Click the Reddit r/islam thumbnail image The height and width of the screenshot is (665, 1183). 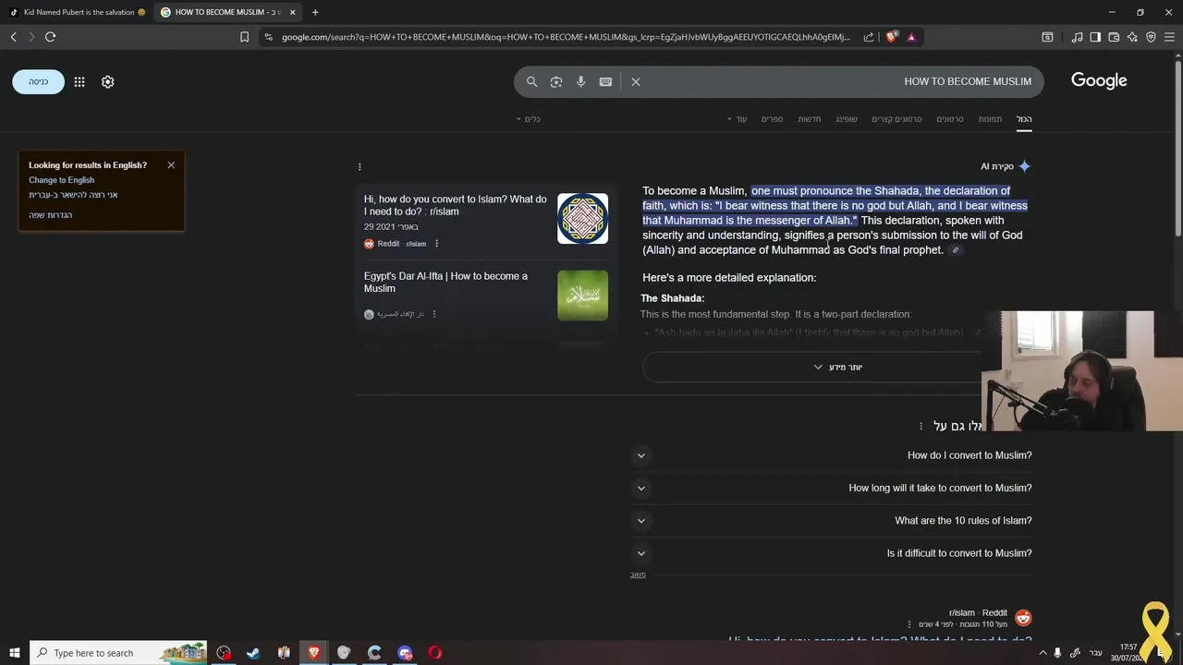[582, 219]
